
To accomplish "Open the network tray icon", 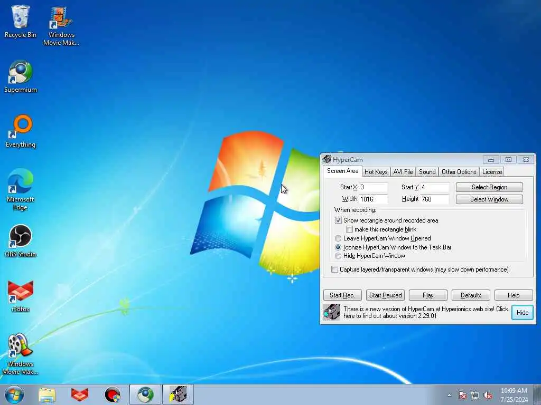I will pyautogui.click(x=475, y=395).
